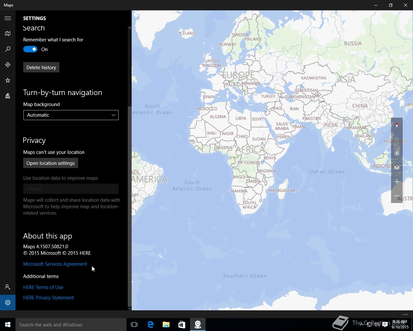Click the RUSSIA label on map

point(353,43)
